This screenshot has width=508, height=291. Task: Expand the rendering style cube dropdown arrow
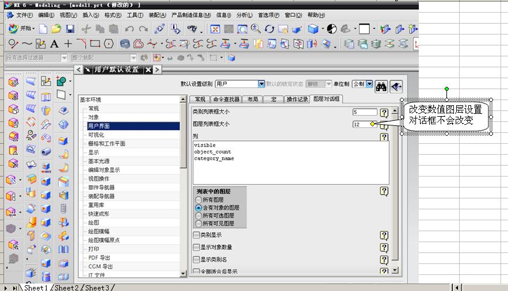click(x=323, y=29)
